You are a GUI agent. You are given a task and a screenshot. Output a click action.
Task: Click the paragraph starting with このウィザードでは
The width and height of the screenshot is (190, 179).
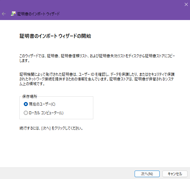tap(97, 56)
